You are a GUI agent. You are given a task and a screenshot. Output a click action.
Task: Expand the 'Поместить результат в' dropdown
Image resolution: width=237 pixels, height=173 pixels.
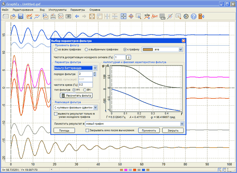tap(182, 124)
